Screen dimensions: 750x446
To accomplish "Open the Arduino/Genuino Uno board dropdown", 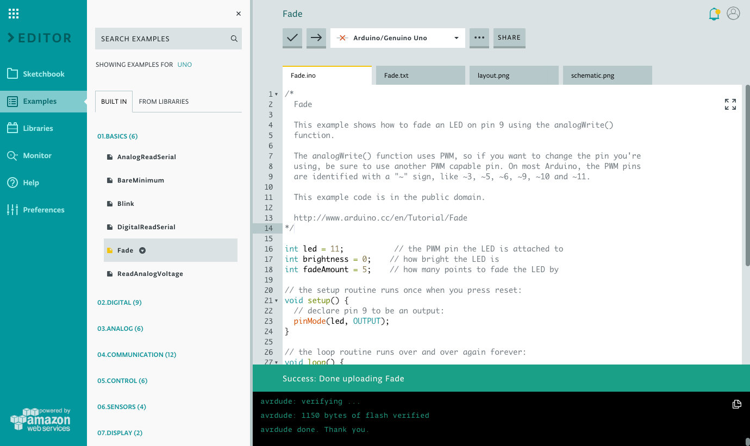I will tap(398, 38).
